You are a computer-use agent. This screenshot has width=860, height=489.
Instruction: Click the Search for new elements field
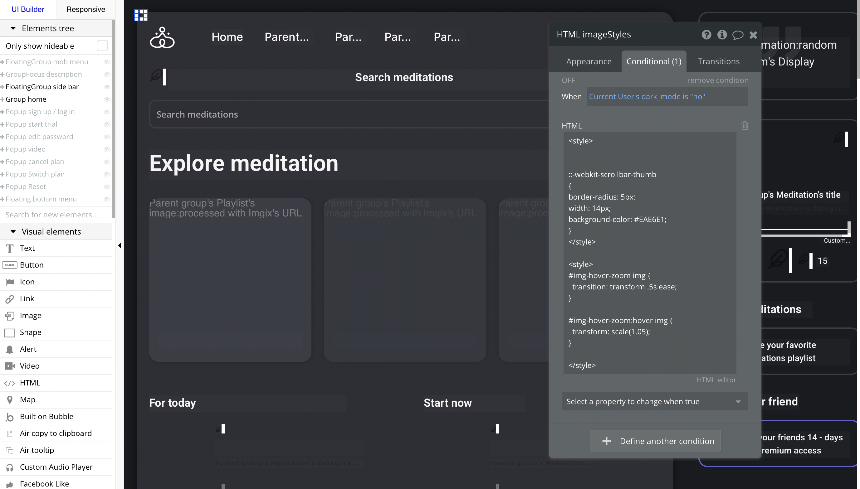pos(52,215)
